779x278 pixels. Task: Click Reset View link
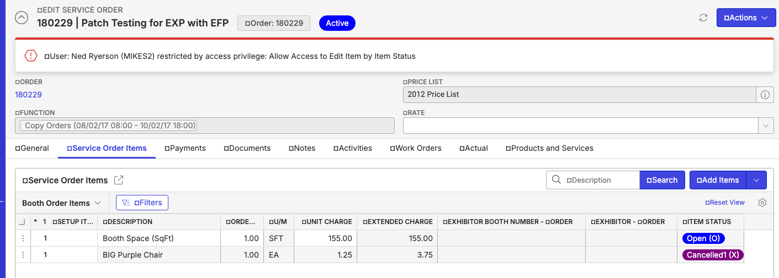725,203
